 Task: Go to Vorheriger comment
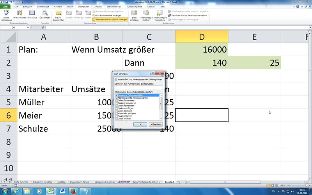[78, 14]
